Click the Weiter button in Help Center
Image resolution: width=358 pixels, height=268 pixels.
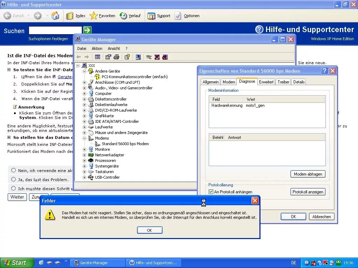coord(17,197)
